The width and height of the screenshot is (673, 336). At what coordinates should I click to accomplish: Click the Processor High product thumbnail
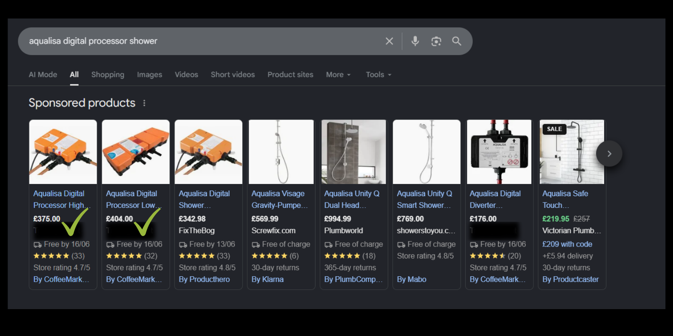point(63,152)
